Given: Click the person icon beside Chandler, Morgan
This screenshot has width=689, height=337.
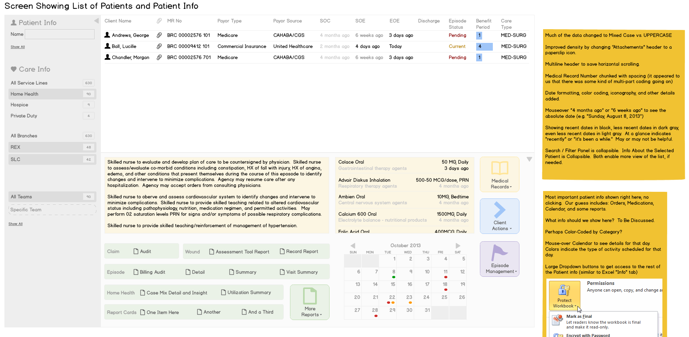Looking at the screenshot, I should click(108, 57).
